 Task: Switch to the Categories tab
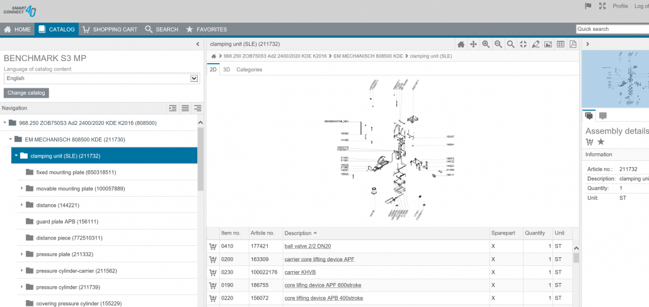click(x=249, y=69)
